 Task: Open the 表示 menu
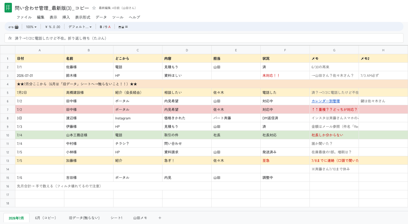(x=53, y=17)
